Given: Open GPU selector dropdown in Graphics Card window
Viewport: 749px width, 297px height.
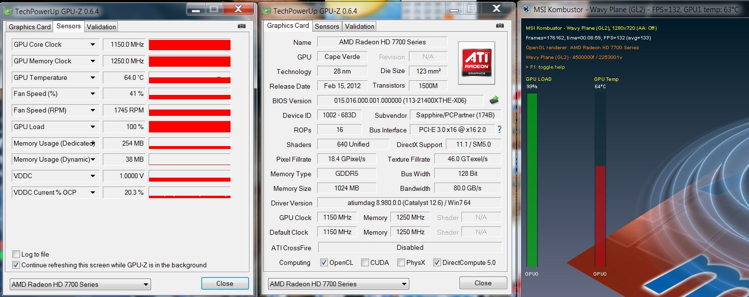Looking at the screenshot, I should tap(338, 284).
